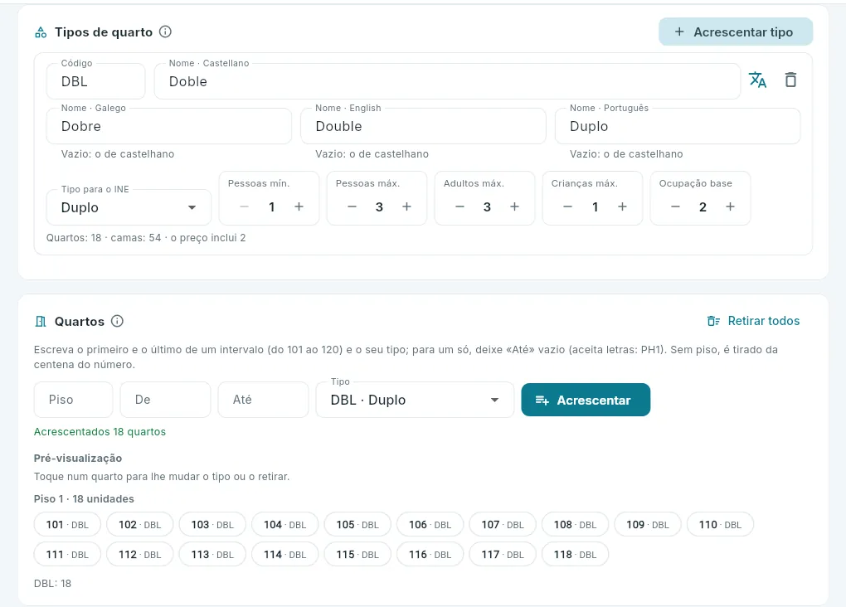Select room chip 116 · DBL
Screen dimensions: 846x607
[x=430, y=554]
